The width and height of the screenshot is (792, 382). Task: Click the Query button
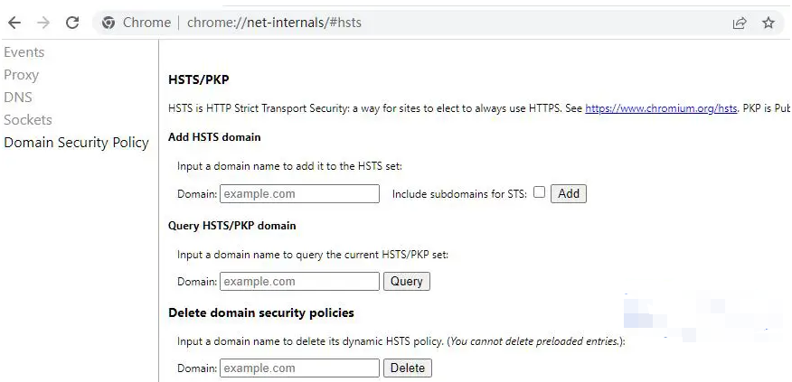click(407, 281)
